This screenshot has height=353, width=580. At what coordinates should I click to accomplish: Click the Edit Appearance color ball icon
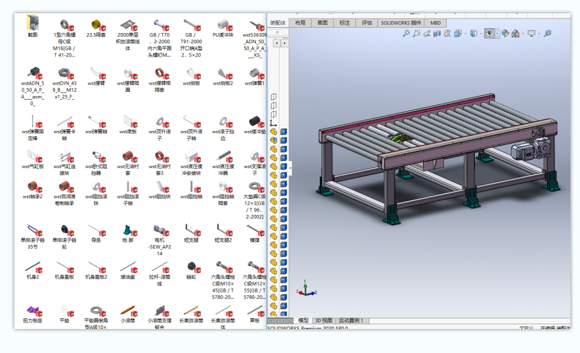505,34
